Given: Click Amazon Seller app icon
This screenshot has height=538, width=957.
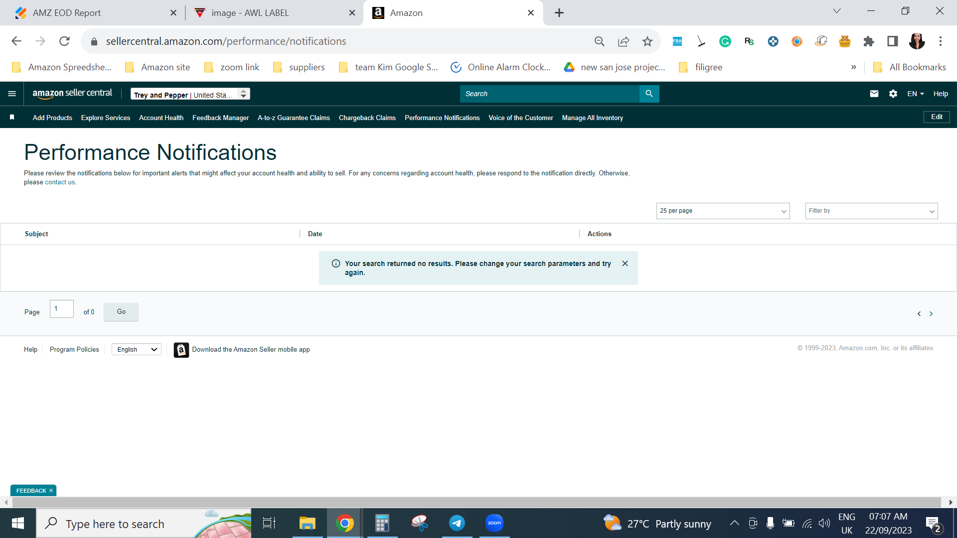Looking at the screenshot, I should pyautogui.click(x=181, y=350).
